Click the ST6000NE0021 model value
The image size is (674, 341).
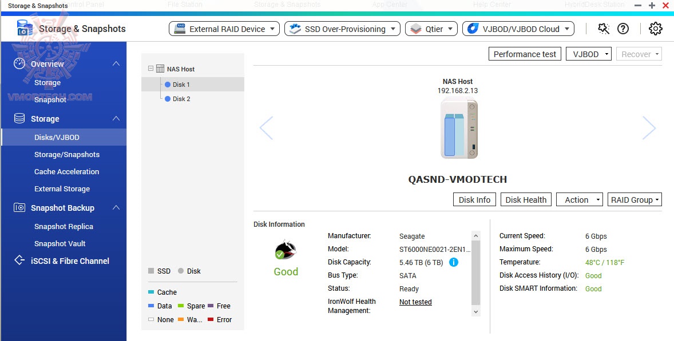435,249
